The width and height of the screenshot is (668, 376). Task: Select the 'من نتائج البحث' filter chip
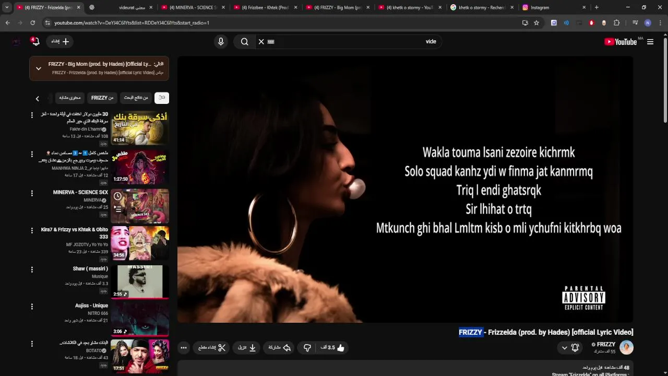pos(136,98)
